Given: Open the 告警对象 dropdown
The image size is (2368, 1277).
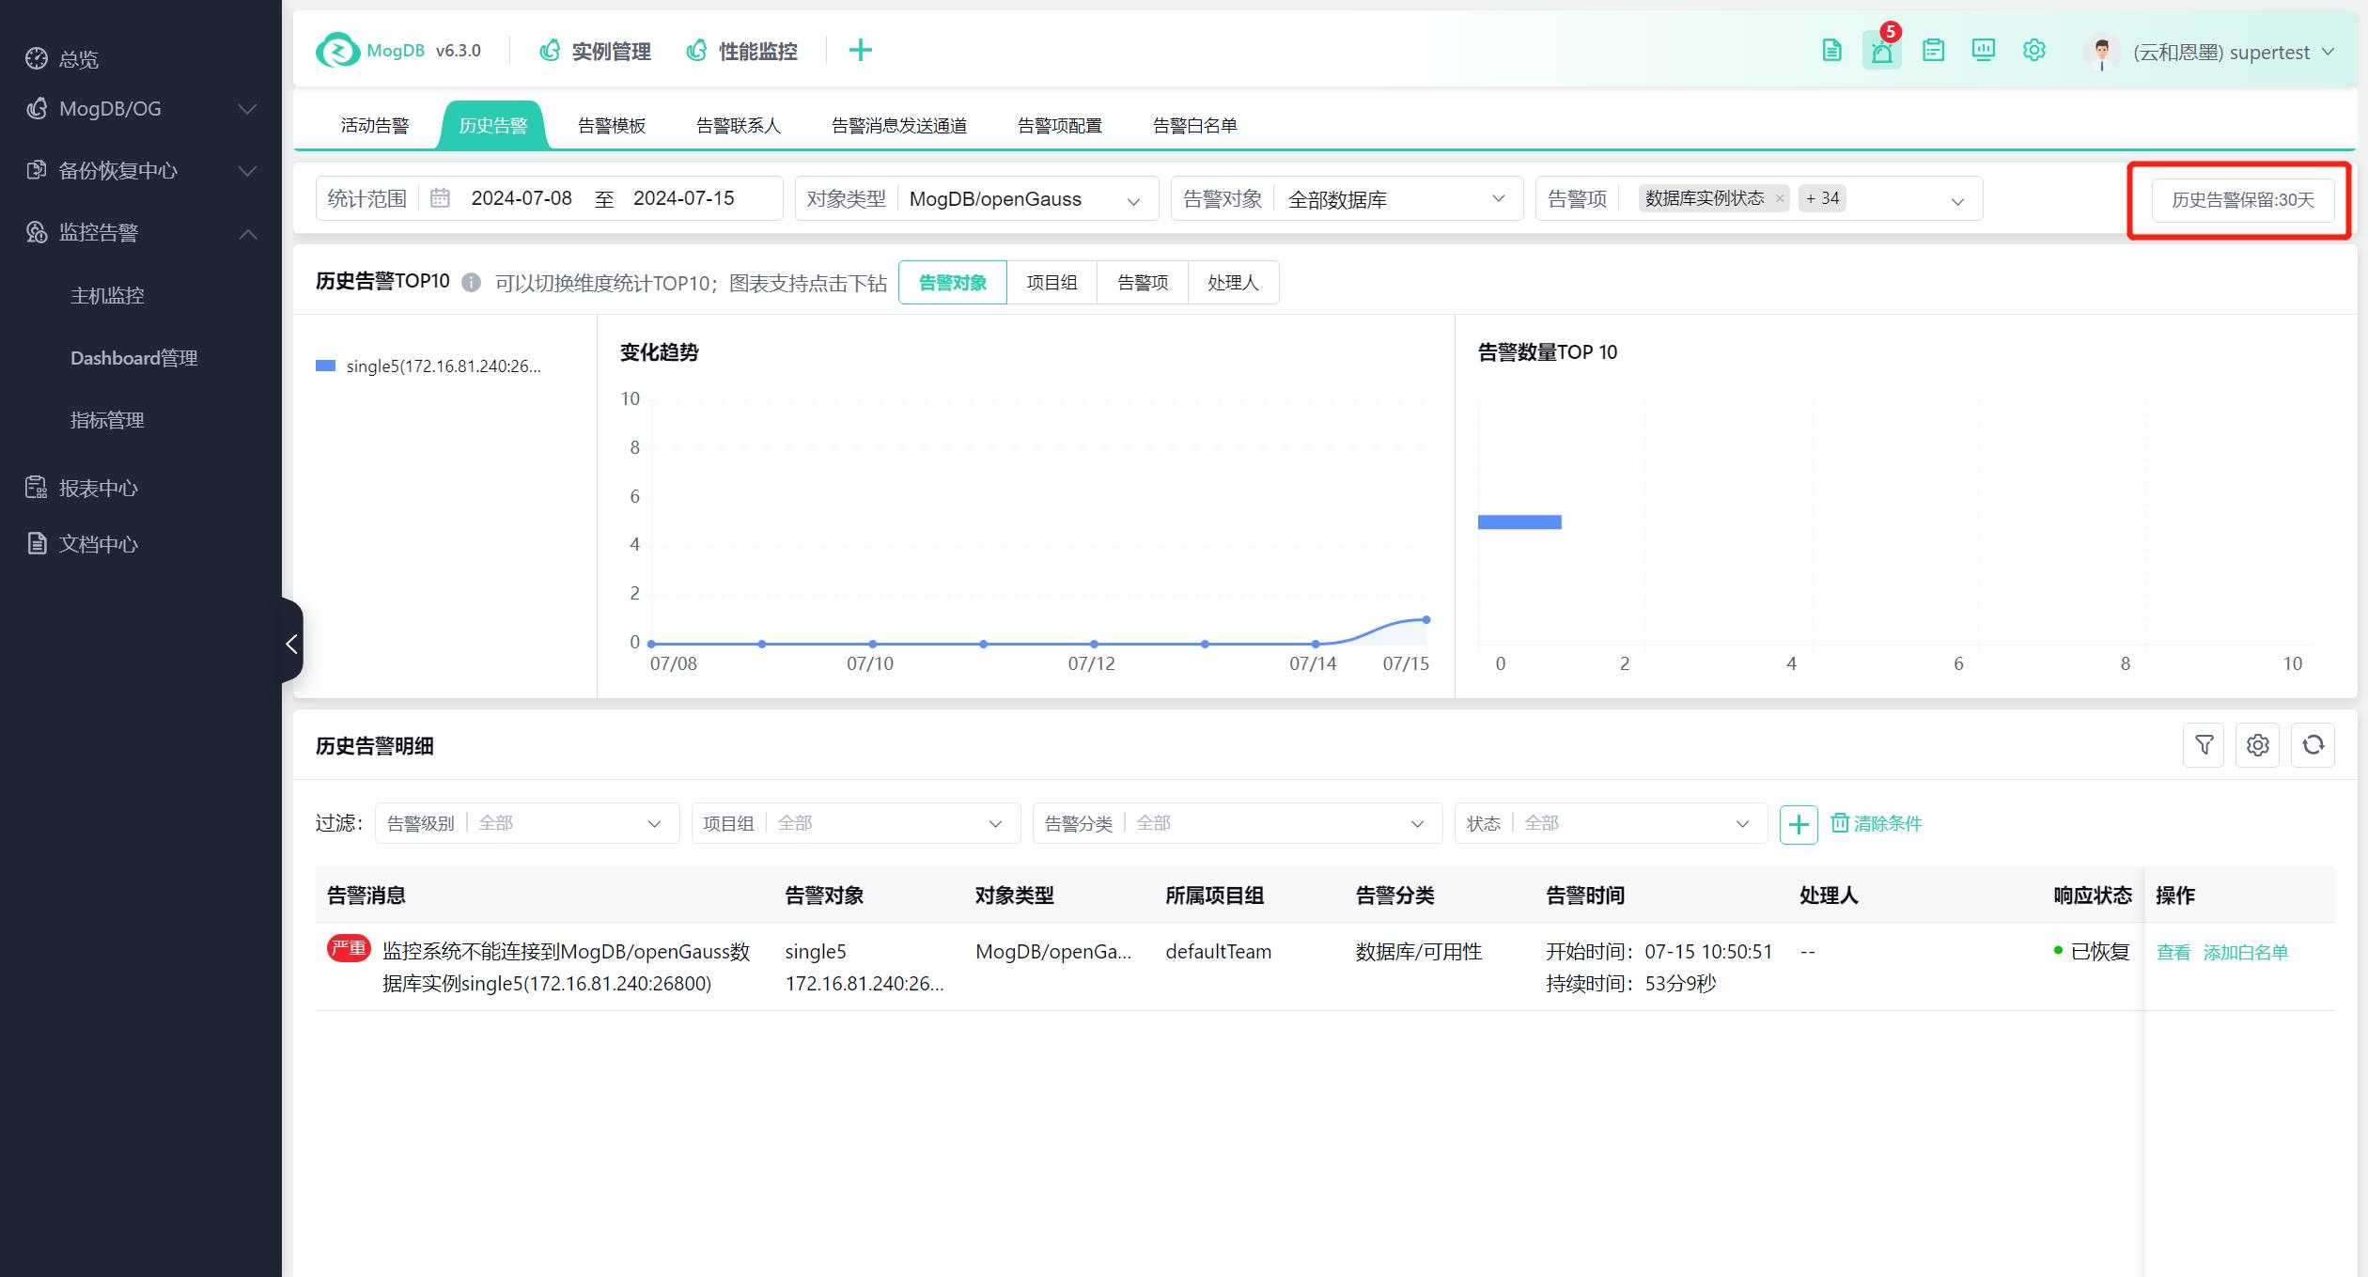Looking at the screenshot, I should point(1347,198).
